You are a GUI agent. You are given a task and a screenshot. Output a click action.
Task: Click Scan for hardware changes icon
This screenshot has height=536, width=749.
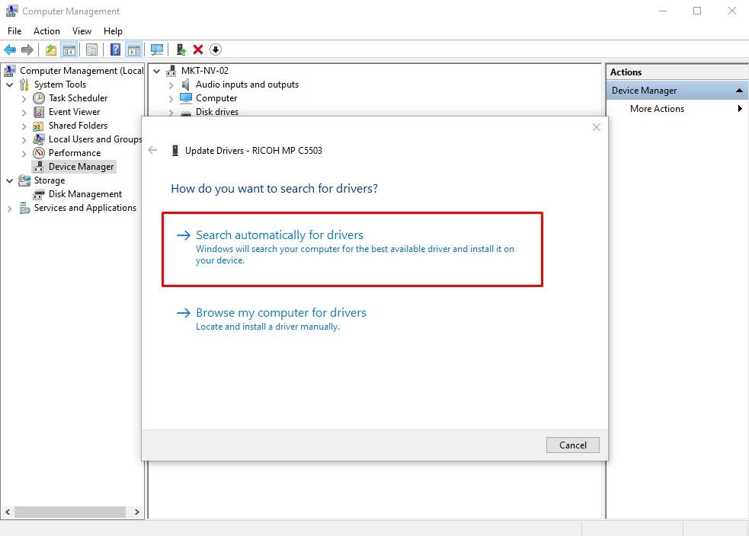(157, 49)
